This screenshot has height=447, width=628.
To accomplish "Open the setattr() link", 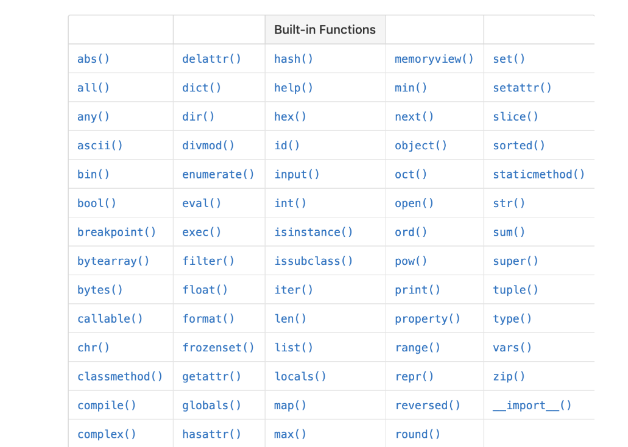I will coord(522,88).
